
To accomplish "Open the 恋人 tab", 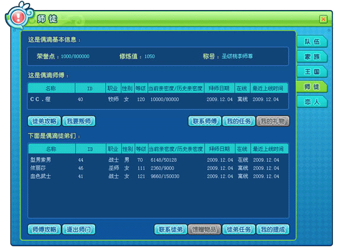I will [312, 102].
